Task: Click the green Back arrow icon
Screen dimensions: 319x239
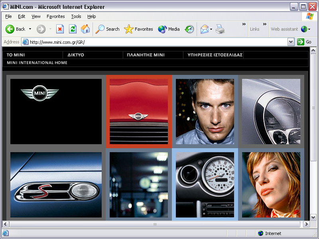Action: pos(10,29)
